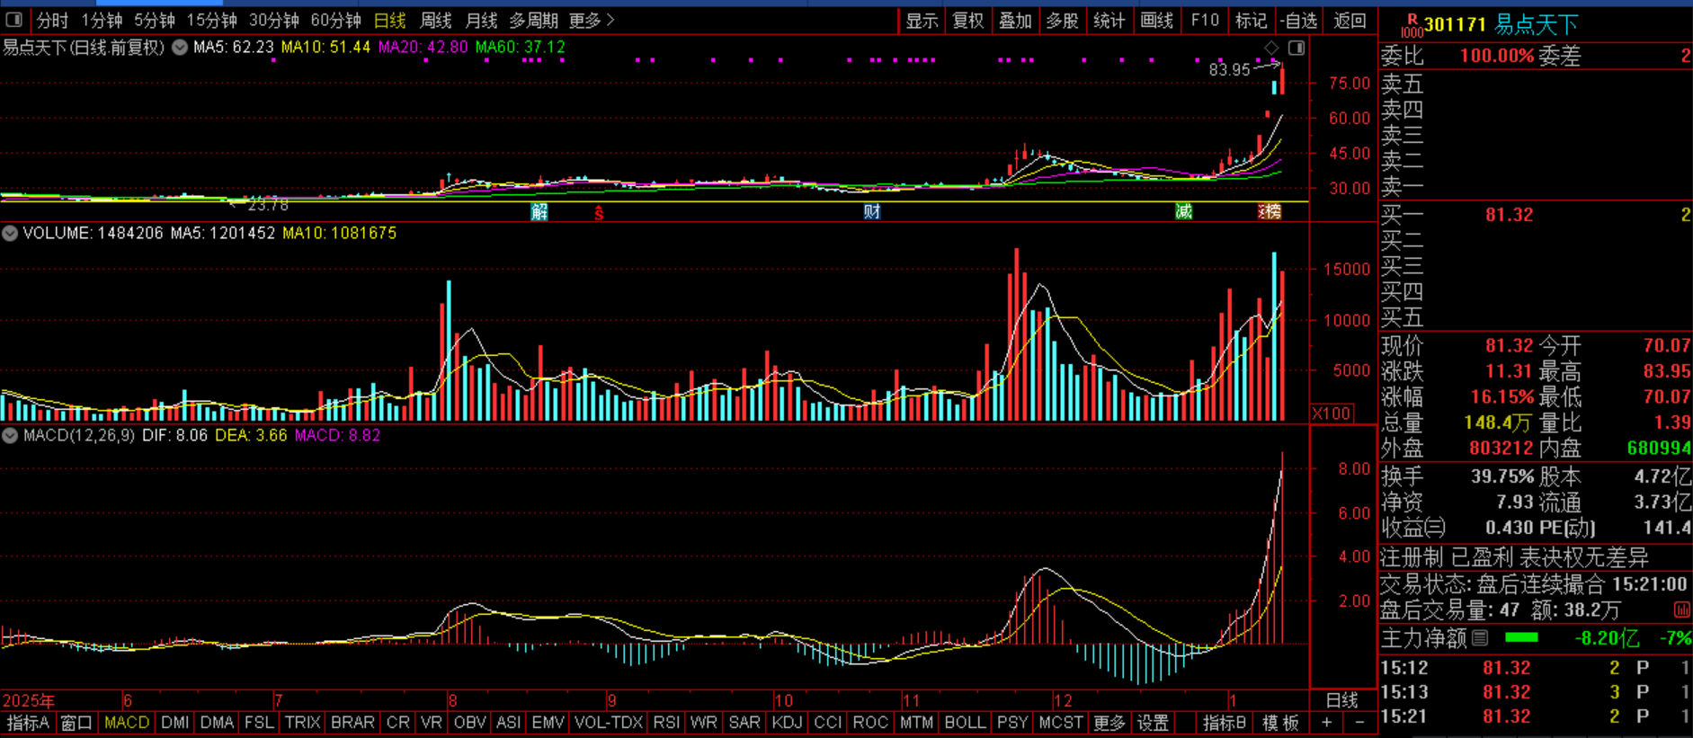Switch to the 30分钟 period
Screen dimensions: 1693x738
pyautogui.click(x=274, y=20)
